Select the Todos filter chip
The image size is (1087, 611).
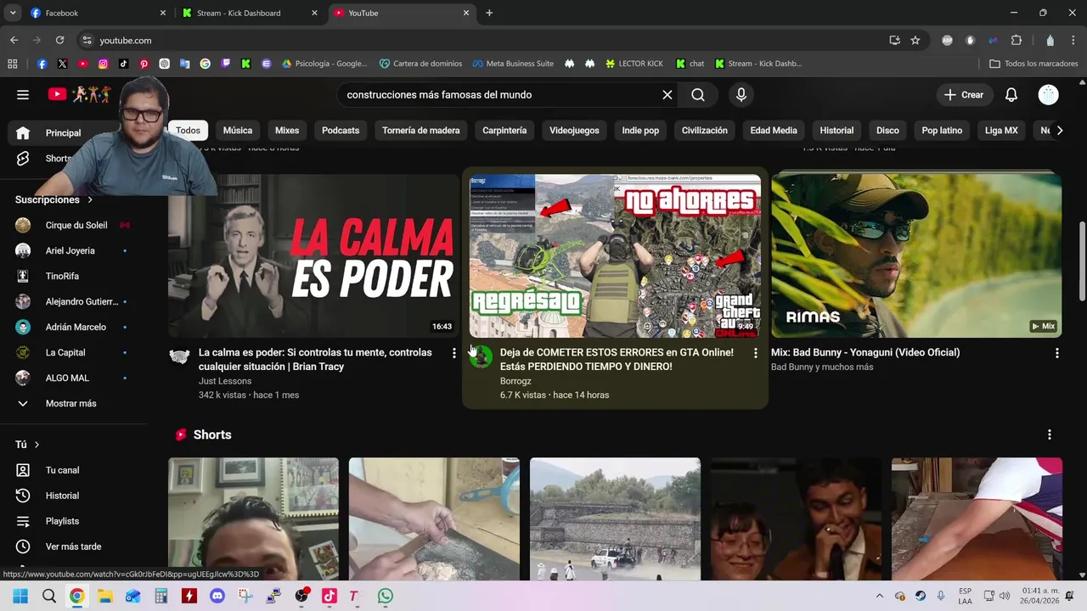[188, 131]
